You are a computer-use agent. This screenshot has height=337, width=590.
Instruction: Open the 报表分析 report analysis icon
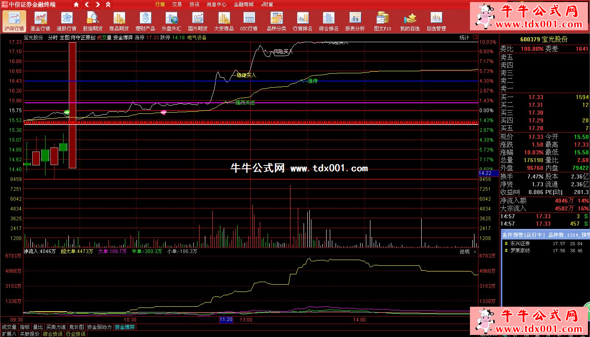coord(355,21)
